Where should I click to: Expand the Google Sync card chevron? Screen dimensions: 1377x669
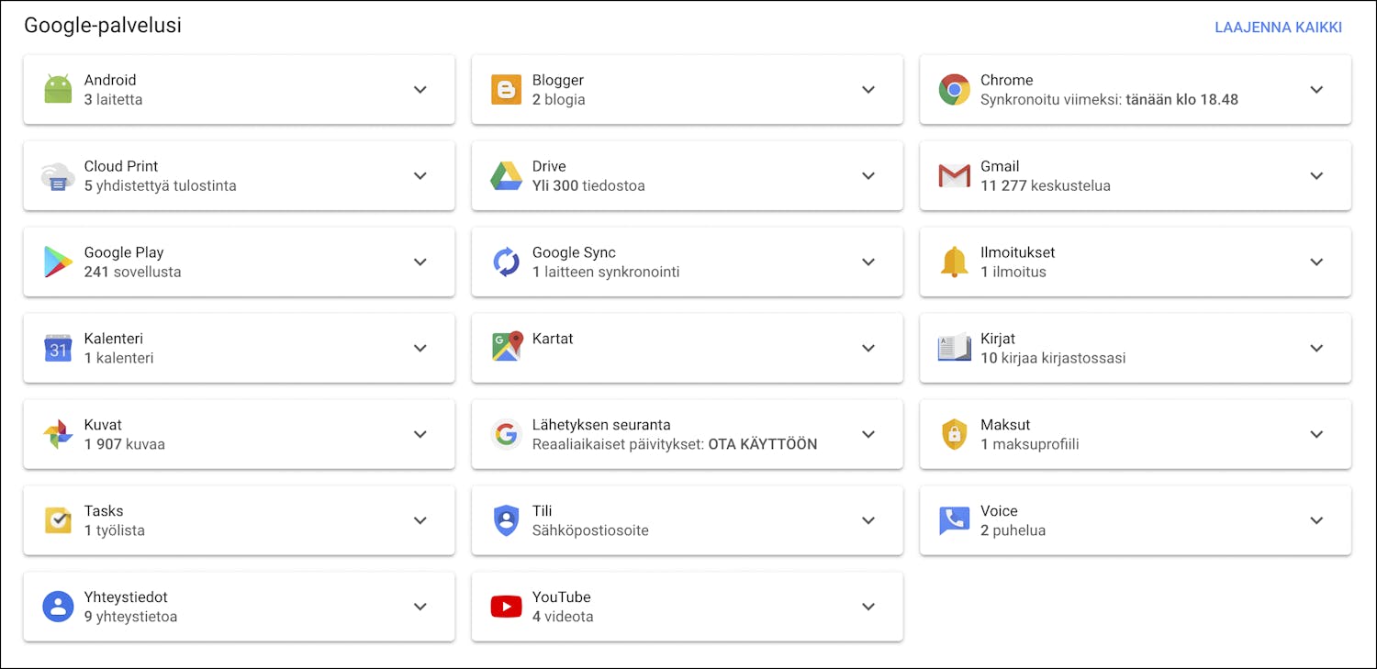coord(868,262)
